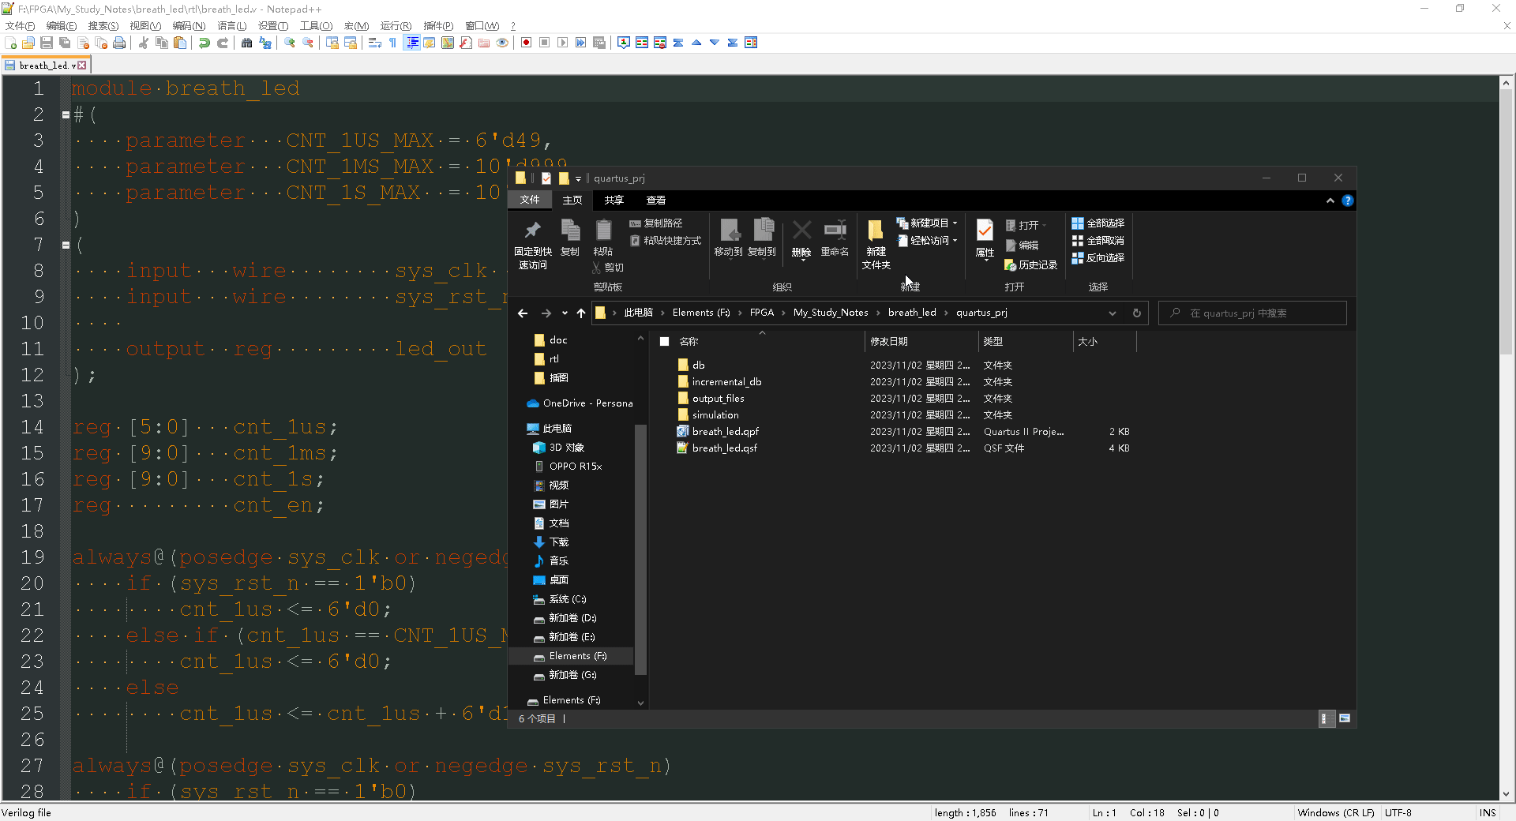Screen dimensions: 1516x821
Task: Click 复制 copy button in Explorer ribbon
Action: point(570,238)
